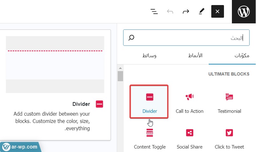The width and height of the screenshot is (256, 152).
Task: Click the redo arrow icon
Action: (x=186, y=12)
